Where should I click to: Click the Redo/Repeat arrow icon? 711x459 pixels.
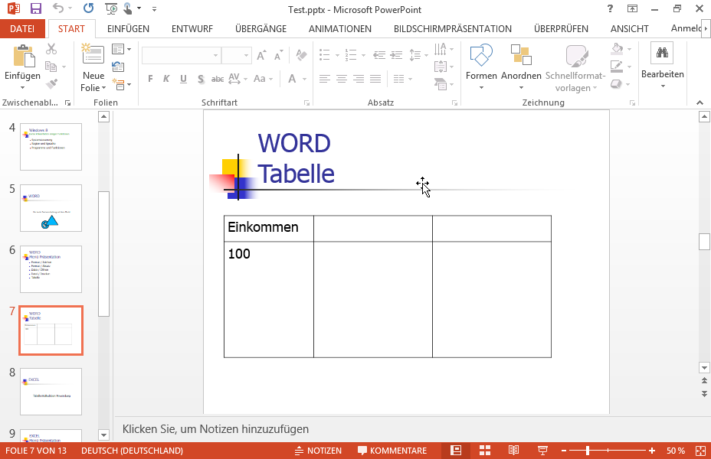[x=88, y=8]
